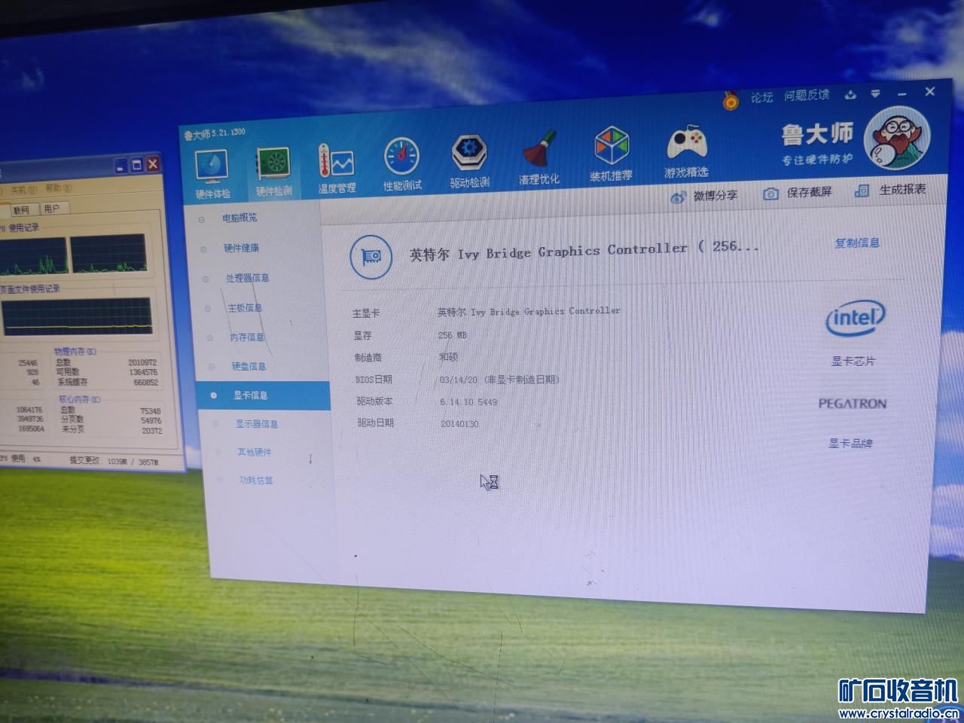
Task: Click 生成报表 to generate a report
Action: [x=890, y=190]
